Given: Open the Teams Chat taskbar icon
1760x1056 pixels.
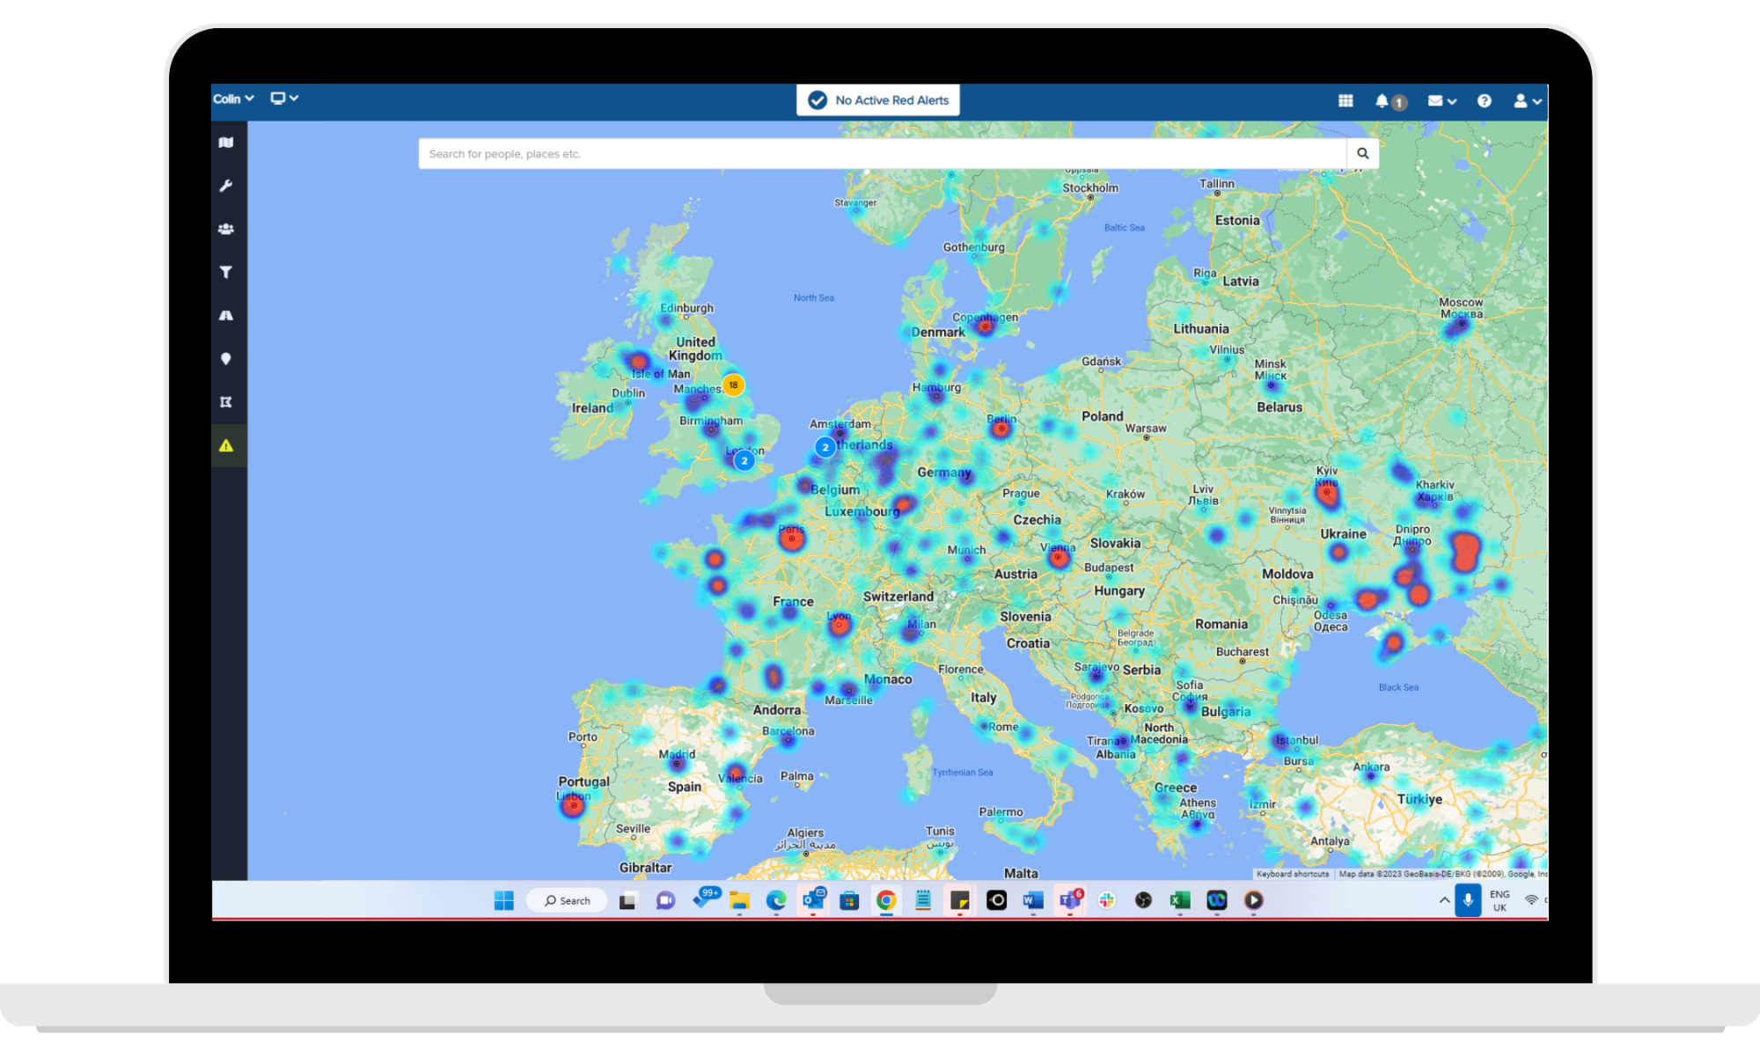Looking at the screenshot, I should (x=665, y=900).
